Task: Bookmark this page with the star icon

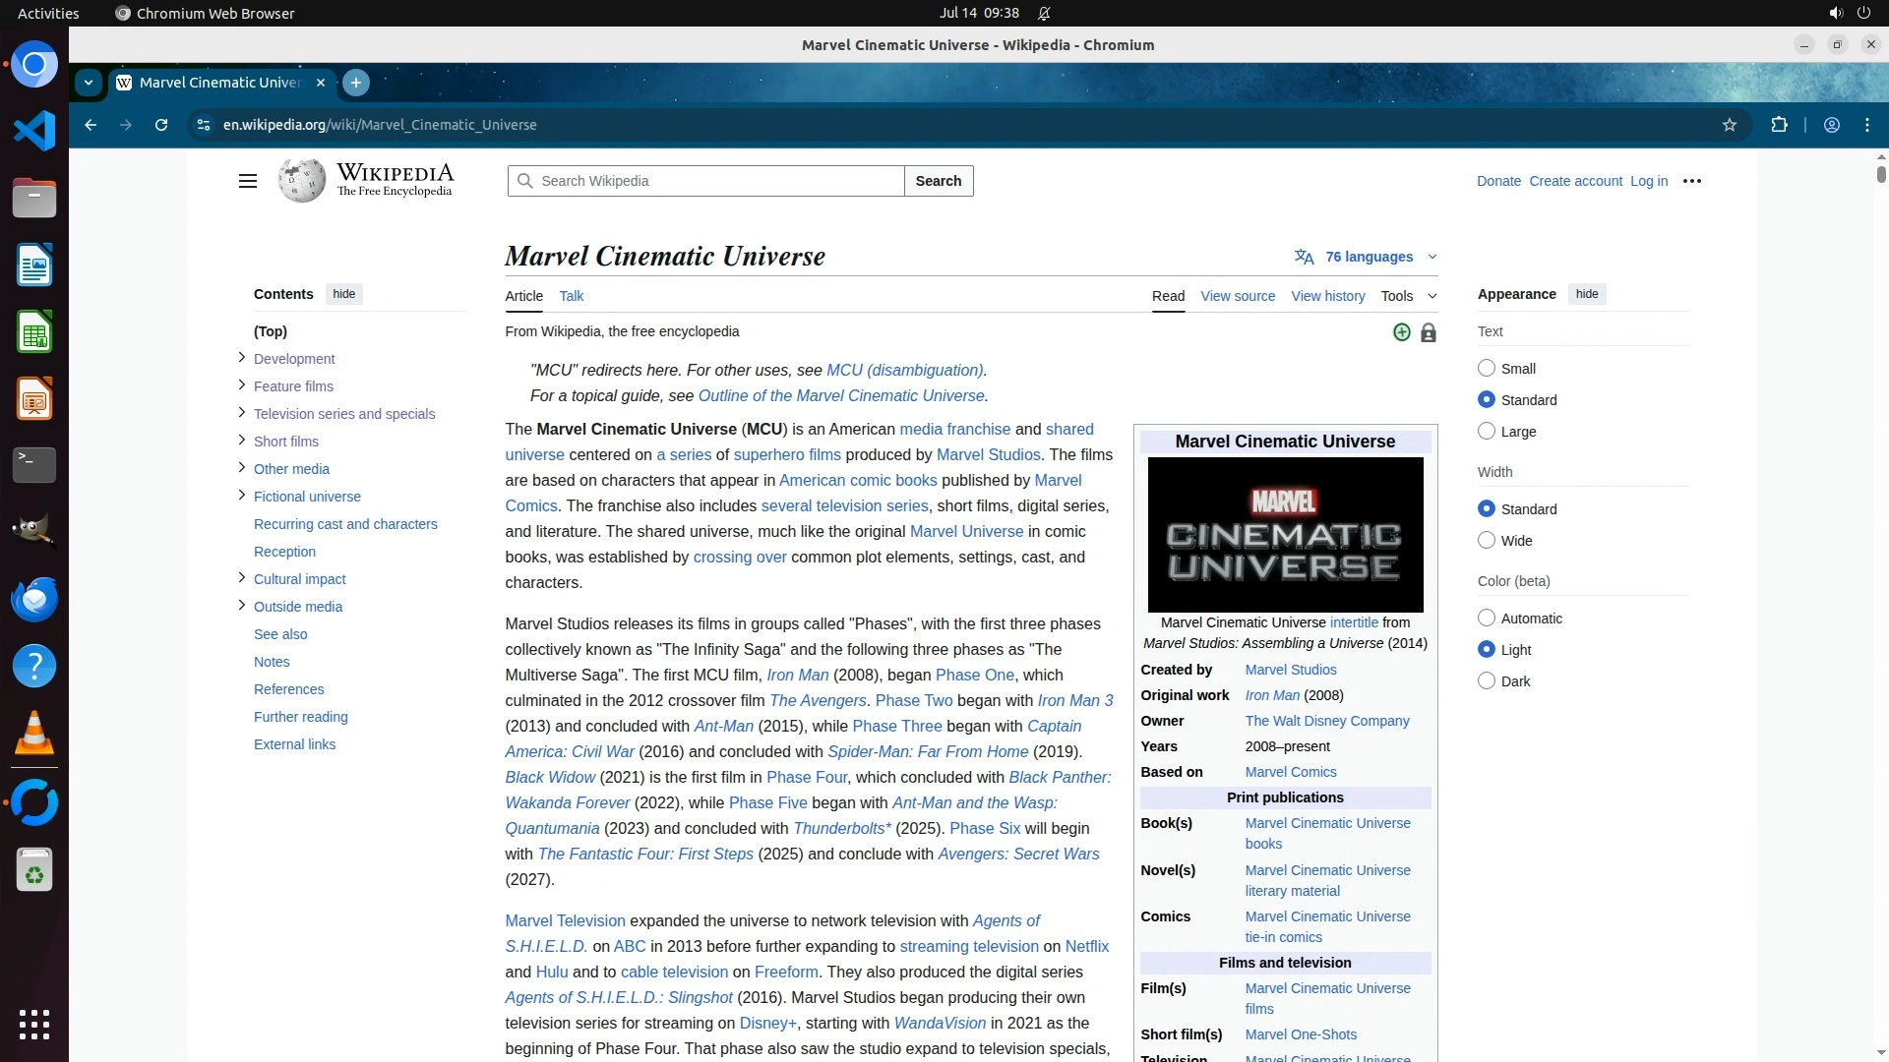Action: [1729, 125]
